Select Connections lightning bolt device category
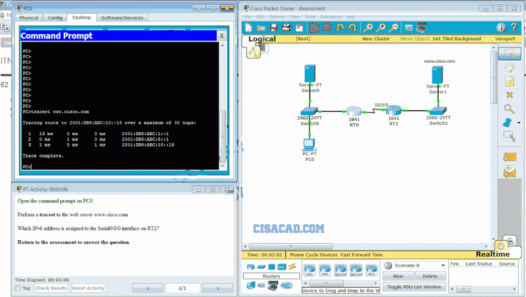526x297 pixels. coord(291,267)
